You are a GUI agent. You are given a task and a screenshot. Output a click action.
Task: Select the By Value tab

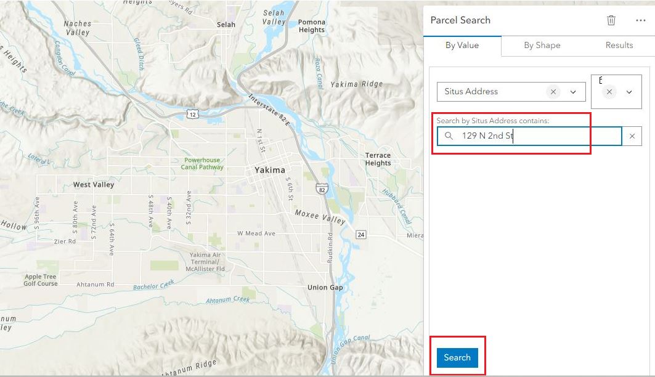[x=462, y=45]
